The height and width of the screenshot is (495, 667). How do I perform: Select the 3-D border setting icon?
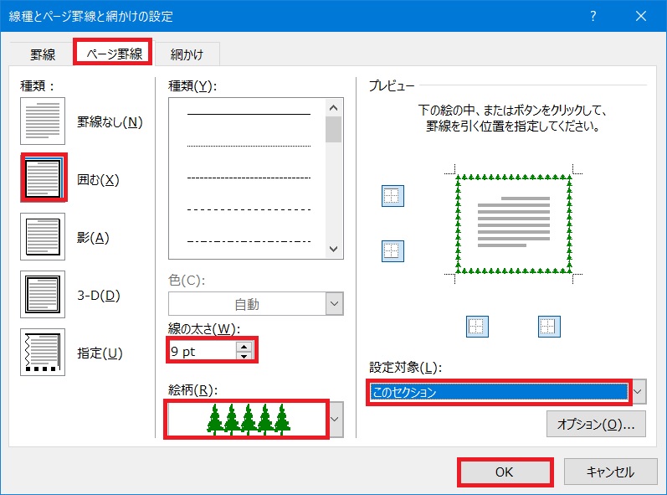point(43,294)
